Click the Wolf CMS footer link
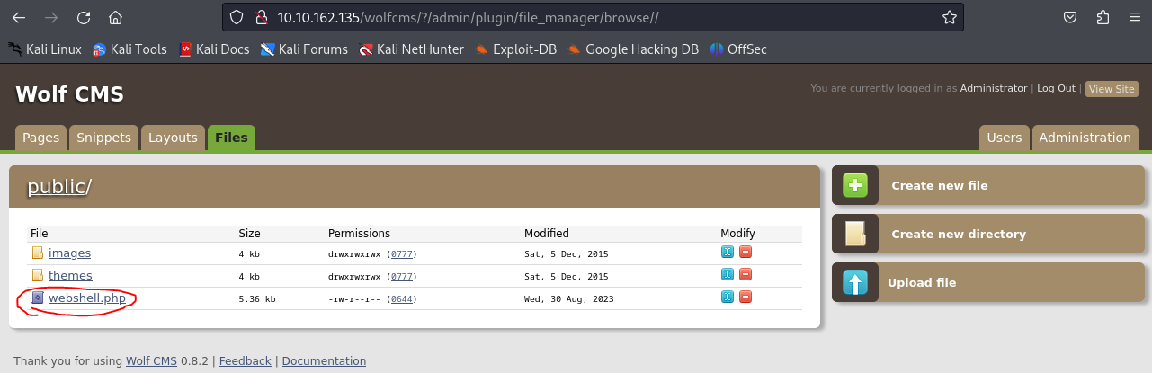Screen dimensions: 1152x373 point(151,361)
